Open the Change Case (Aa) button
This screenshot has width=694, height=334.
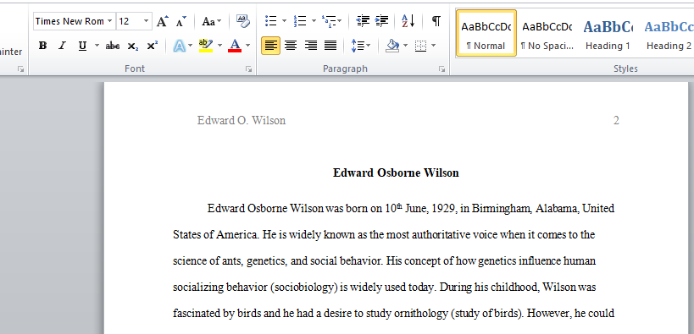coord(211,21)
